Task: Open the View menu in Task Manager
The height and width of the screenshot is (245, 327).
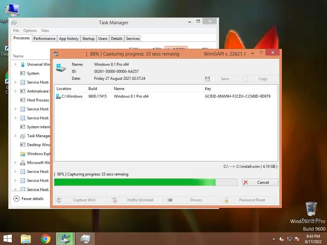Action: click(x=45, y=31)
